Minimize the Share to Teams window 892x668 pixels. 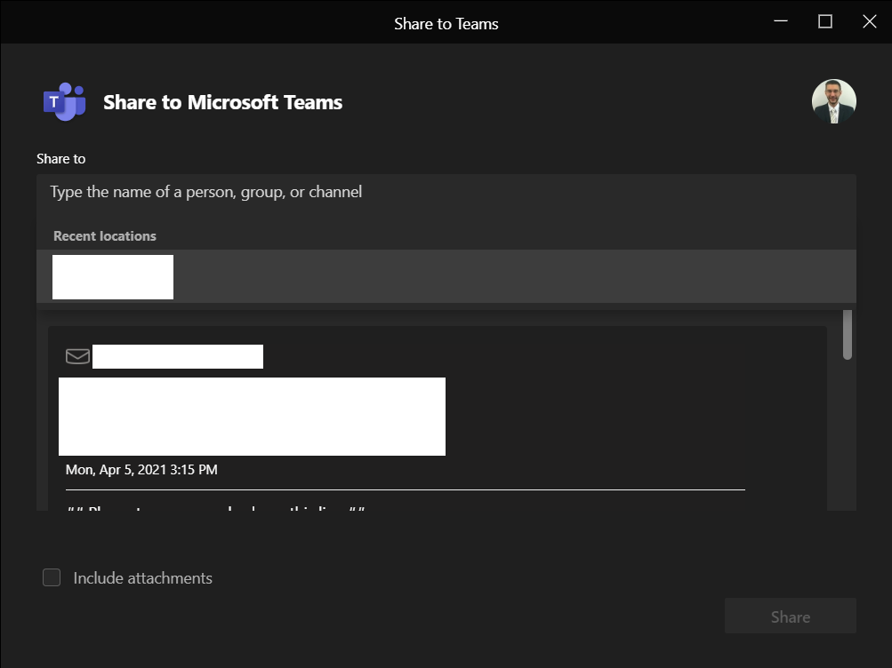(x=781, y=21)
